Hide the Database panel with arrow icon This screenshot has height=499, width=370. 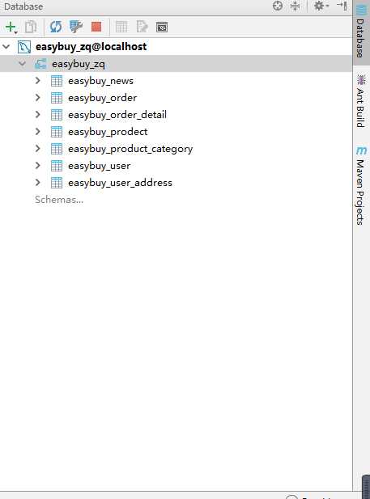point(342,6)
